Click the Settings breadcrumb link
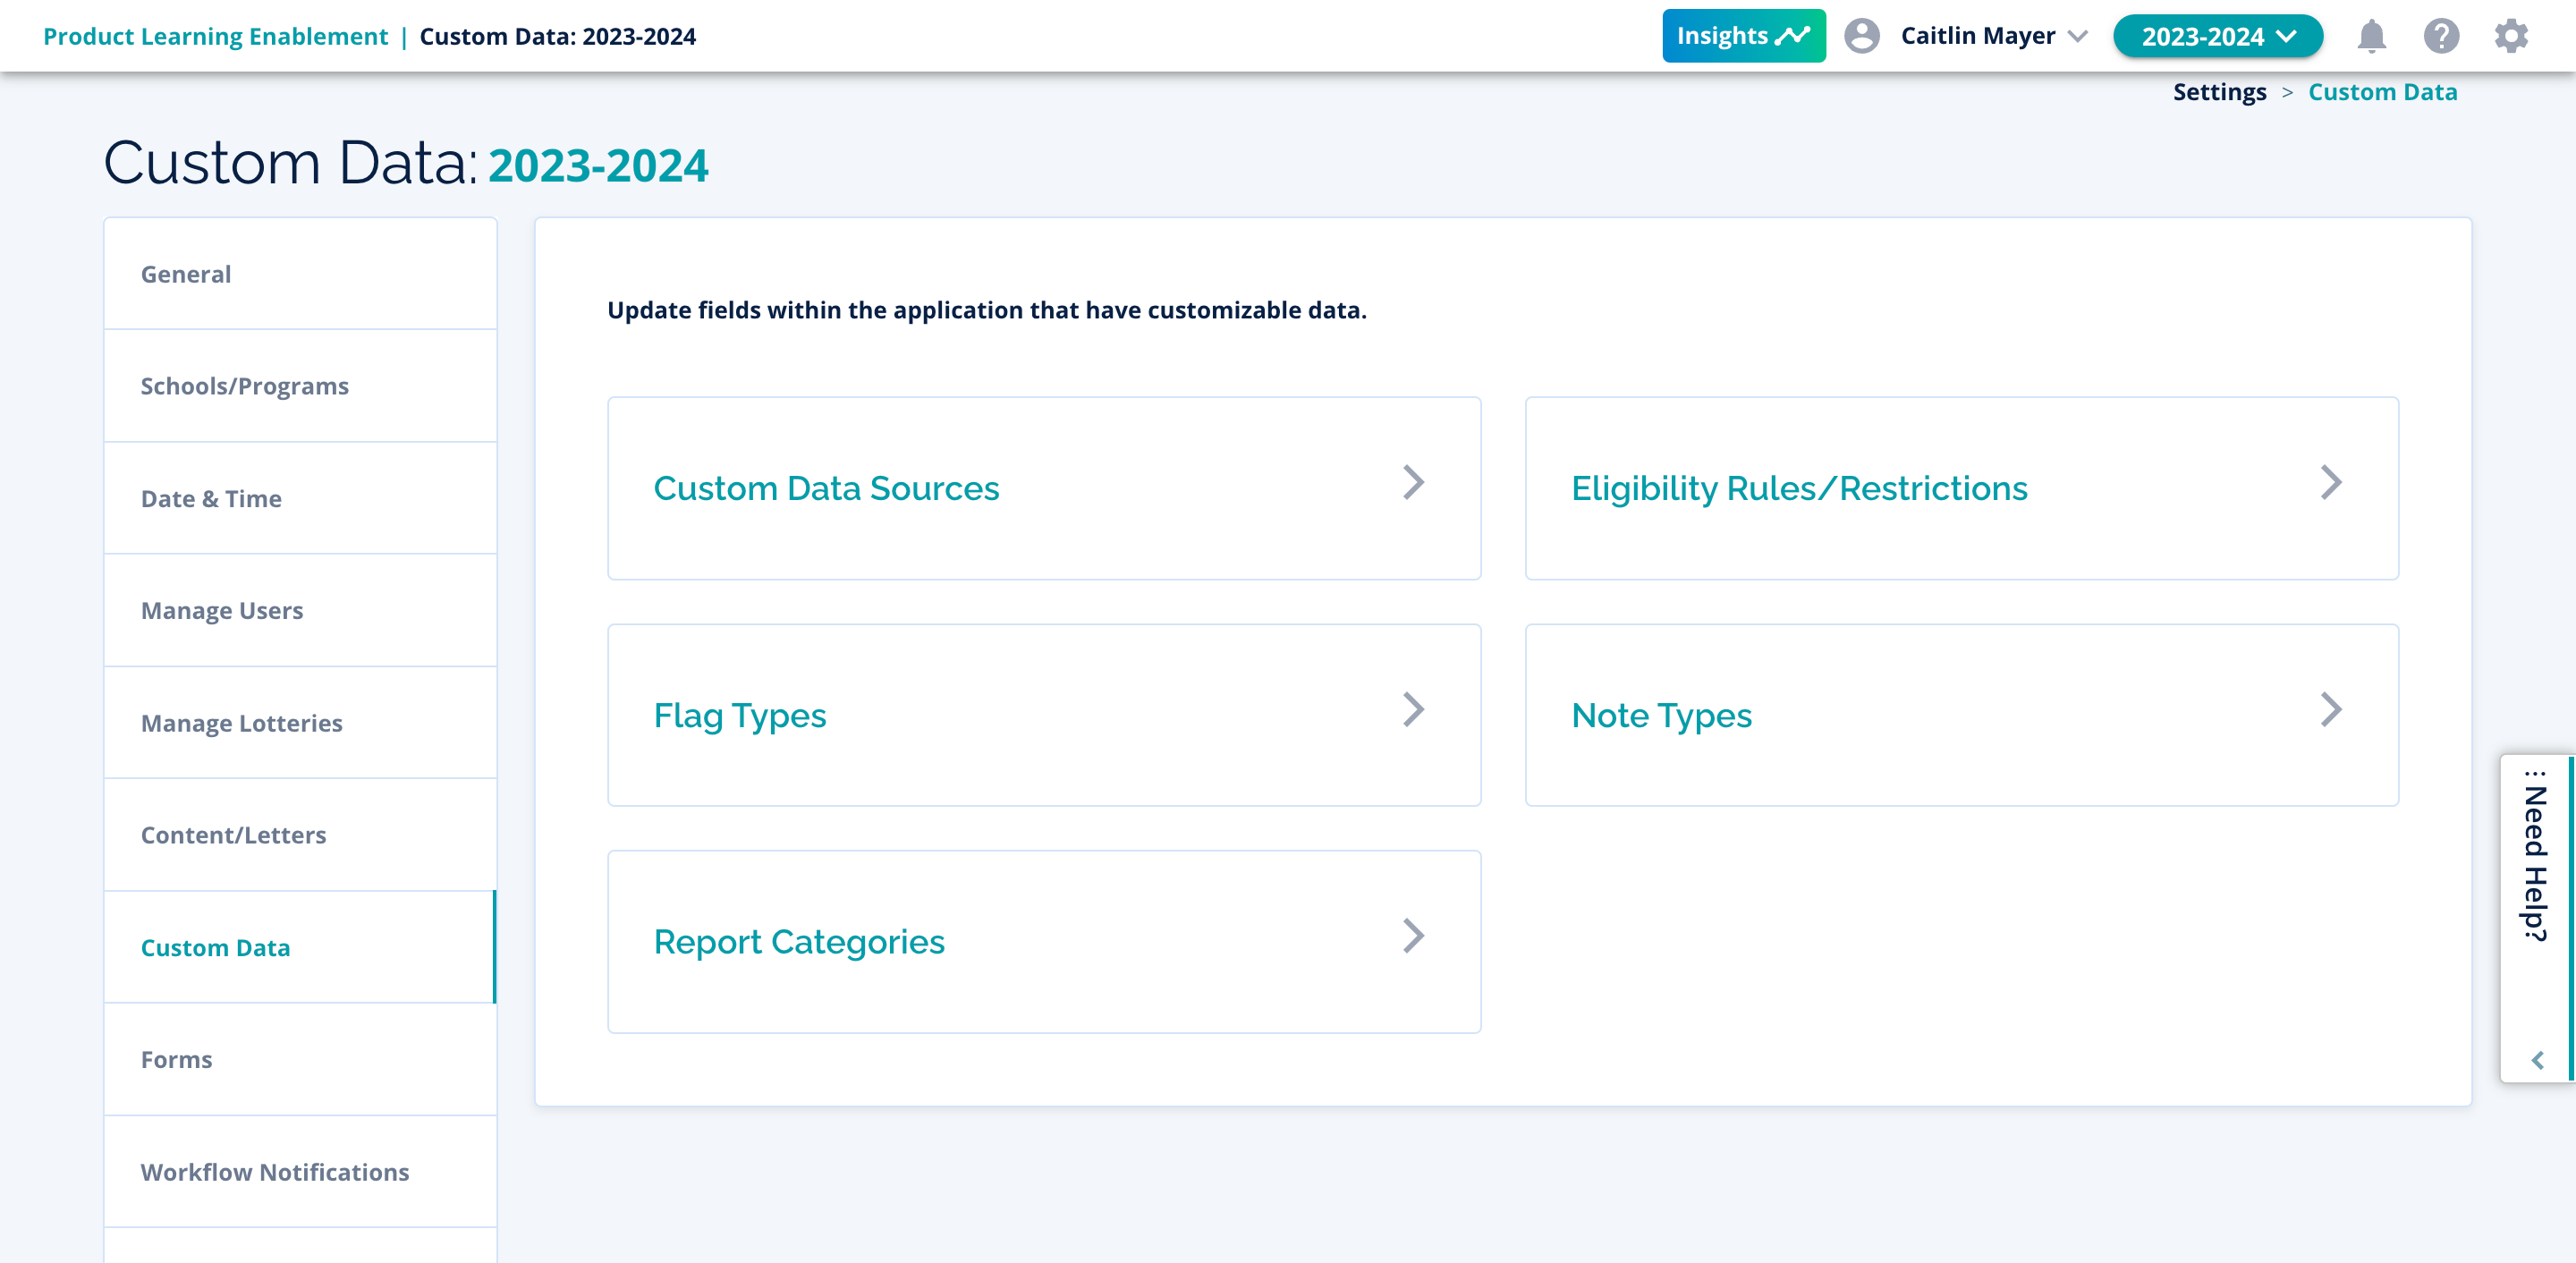This screenshot has height=1263, width=2576. 2219,92
